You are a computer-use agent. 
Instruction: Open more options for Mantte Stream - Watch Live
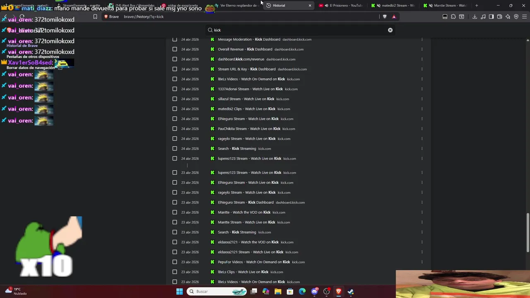pyautogui.click(x=422, y=222)
